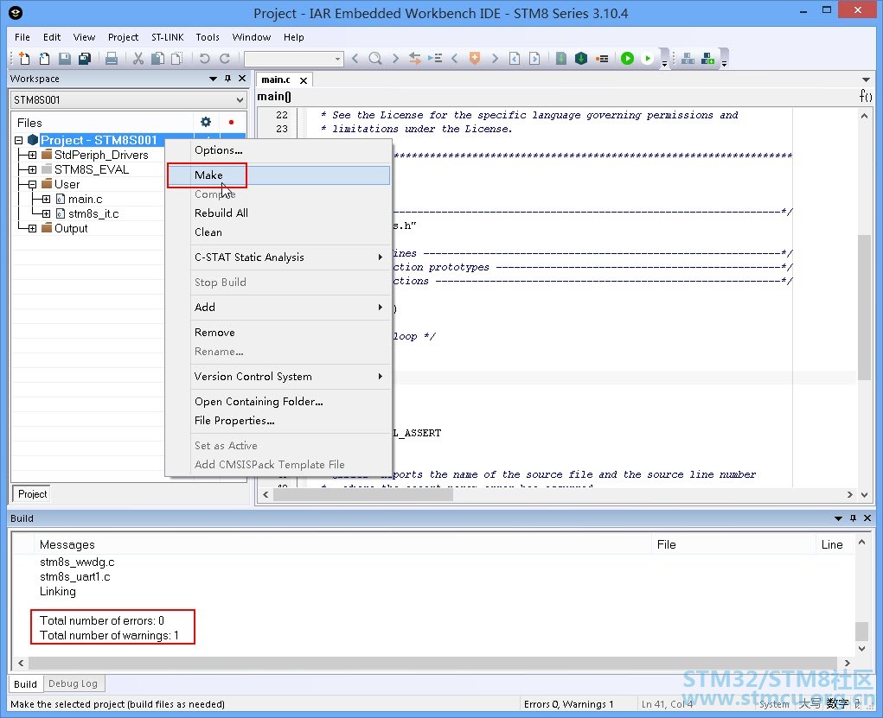Click the red dot column icon in Files header
This screenshot has width=883, height=718.
tap(231, 122)
